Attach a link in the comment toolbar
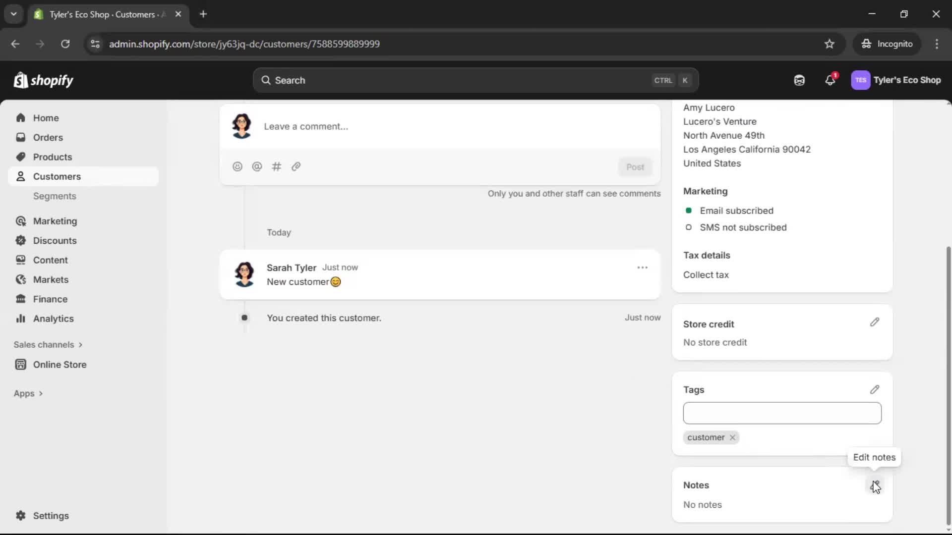This screenshot has height=535, width=952. click(296, 166)
